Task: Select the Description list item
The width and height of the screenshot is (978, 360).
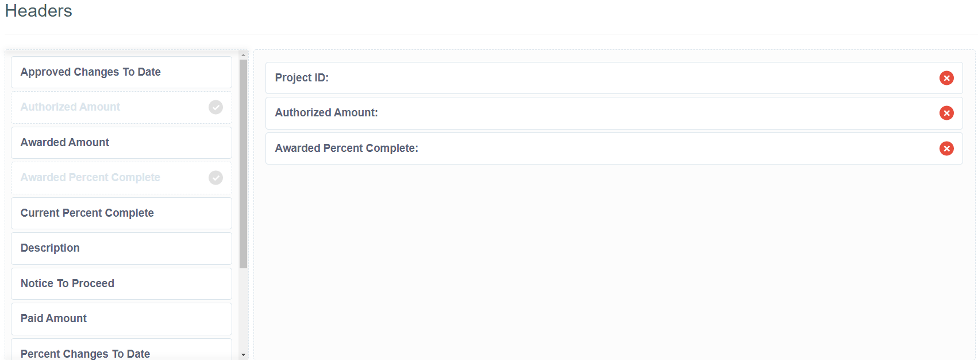Action: [121, 248]
